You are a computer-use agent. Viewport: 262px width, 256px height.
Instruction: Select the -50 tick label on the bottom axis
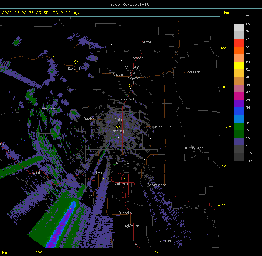click(78, 252)
